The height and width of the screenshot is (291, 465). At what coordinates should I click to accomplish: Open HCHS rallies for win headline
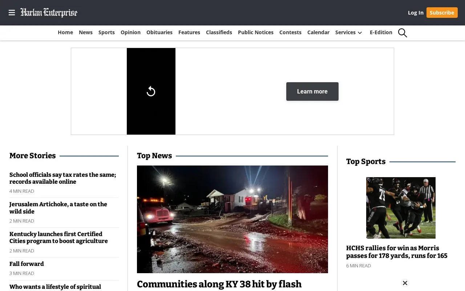(397, 252)
